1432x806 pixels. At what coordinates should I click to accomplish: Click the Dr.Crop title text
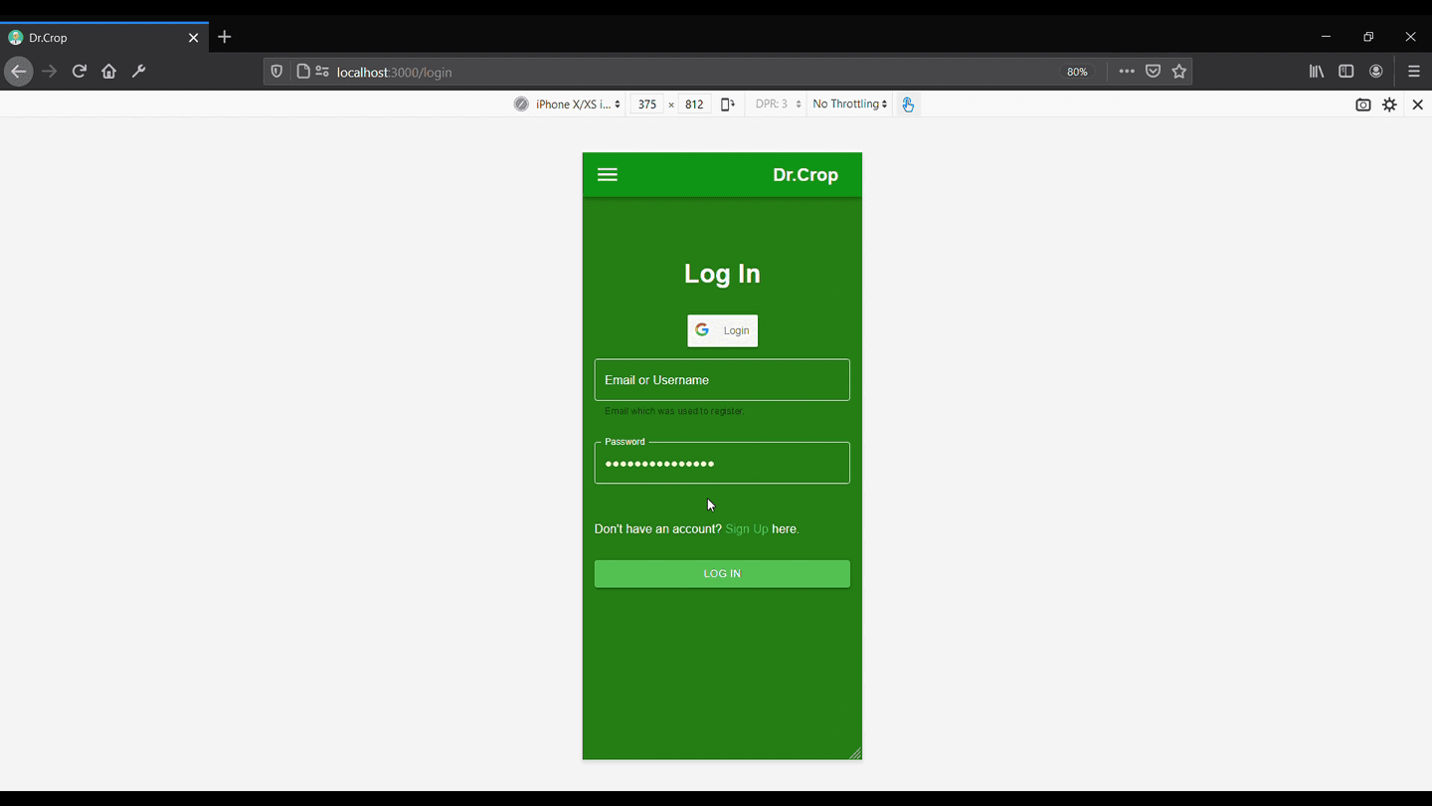point(805,175)
